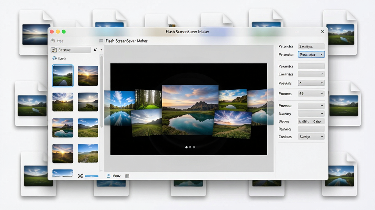This screenshot has width=375, height=210.
Task: Open the dropdown showing 4G
Action: click(x=311, y=94)
